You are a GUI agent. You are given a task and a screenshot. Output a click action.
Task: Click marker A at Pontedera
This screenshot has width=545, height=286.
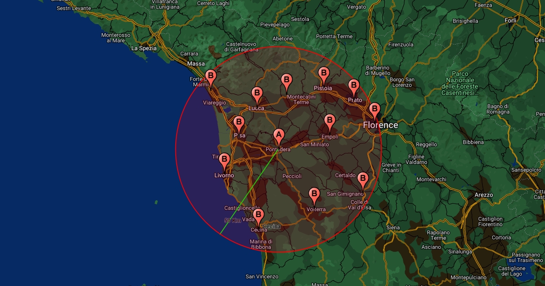[x=278, y=136]
